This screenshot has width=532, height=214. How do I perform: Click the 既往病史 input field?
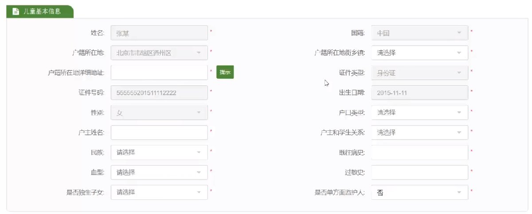click(419, 153)
